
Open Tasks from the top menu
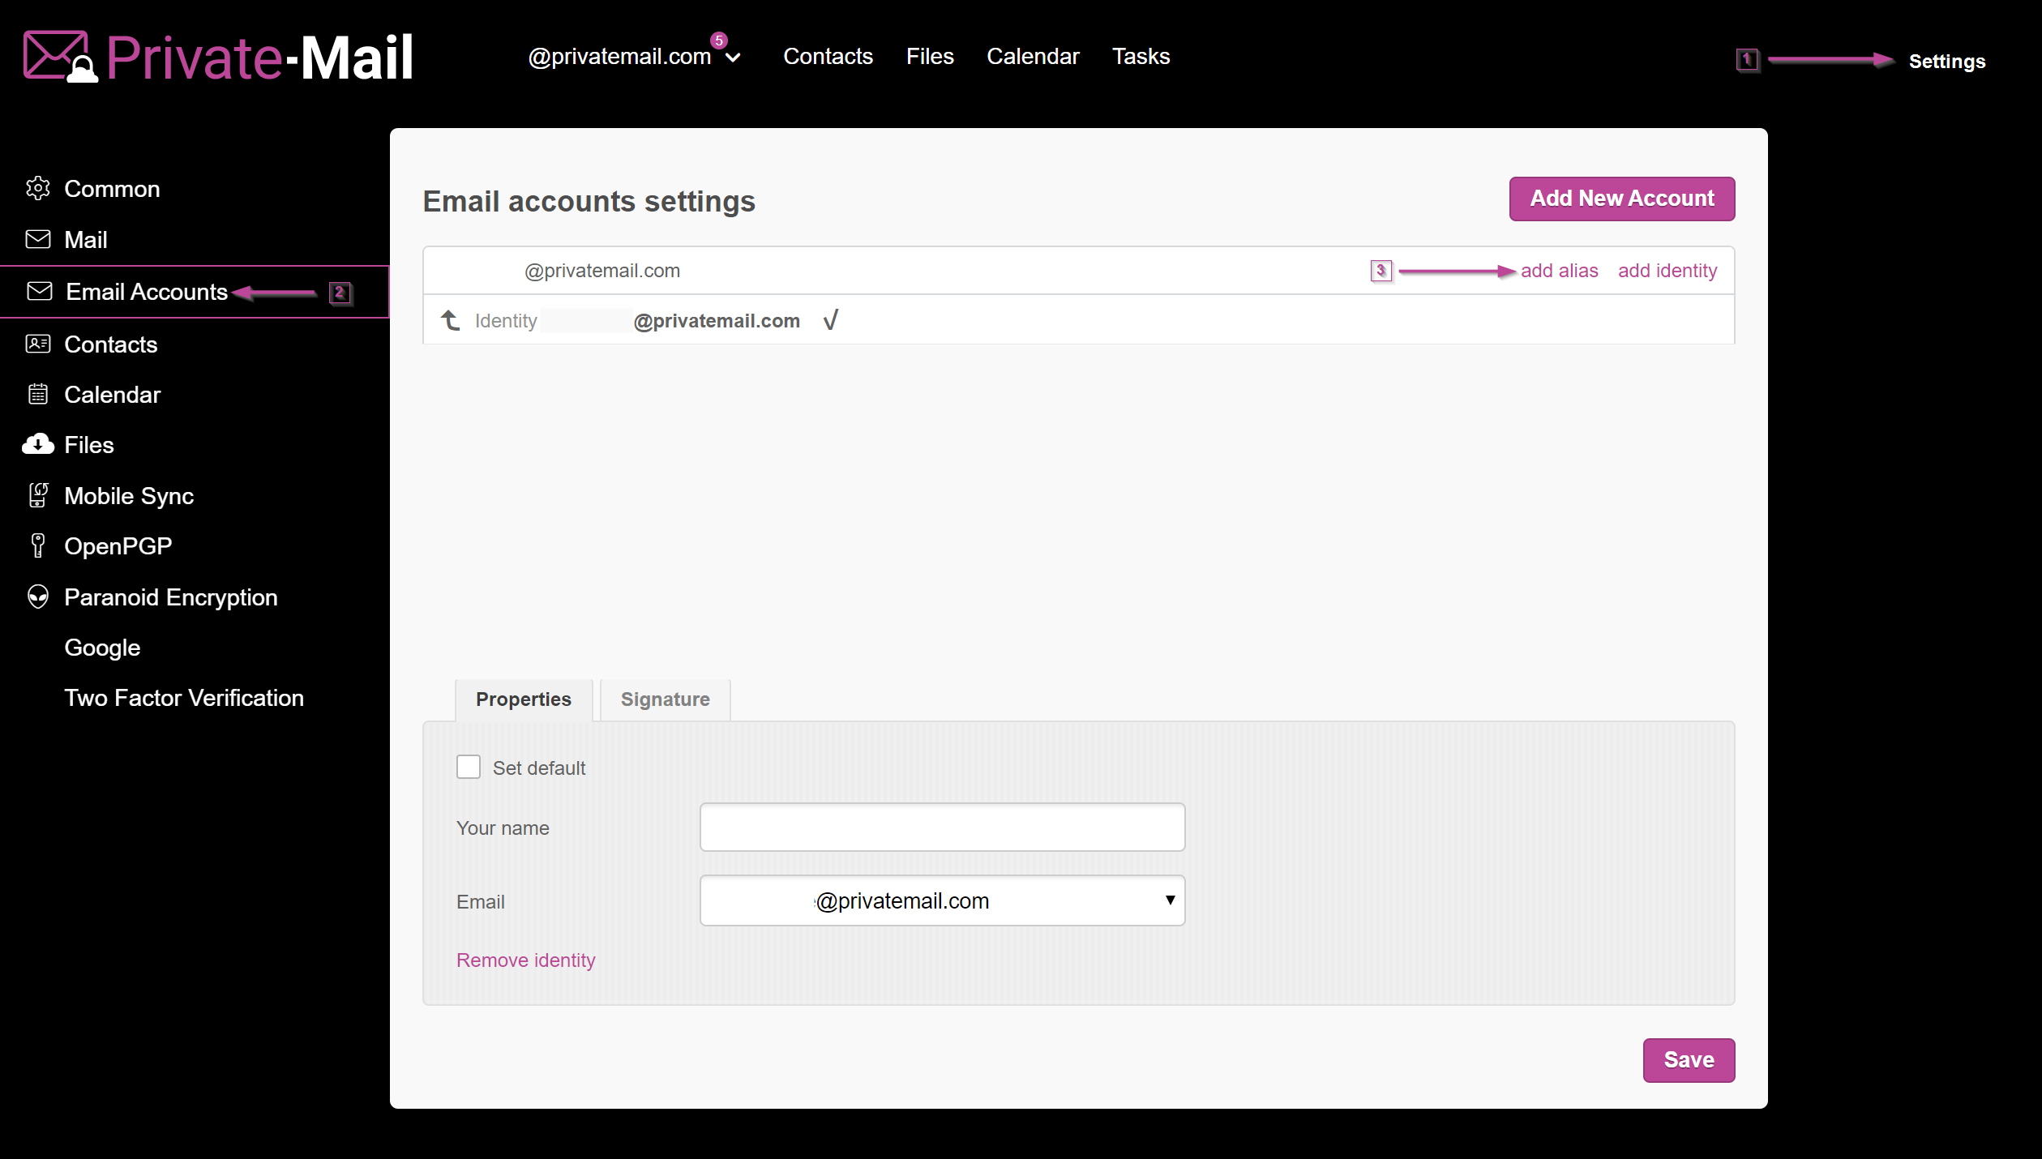(1140, 57)
